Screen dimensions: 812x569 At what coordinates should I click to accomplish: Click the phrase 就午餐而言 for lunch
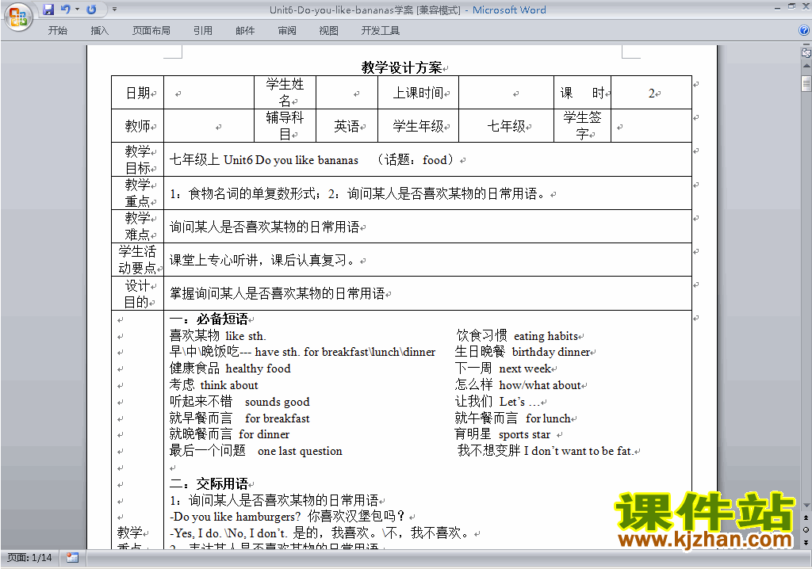(x=513, y=418)
